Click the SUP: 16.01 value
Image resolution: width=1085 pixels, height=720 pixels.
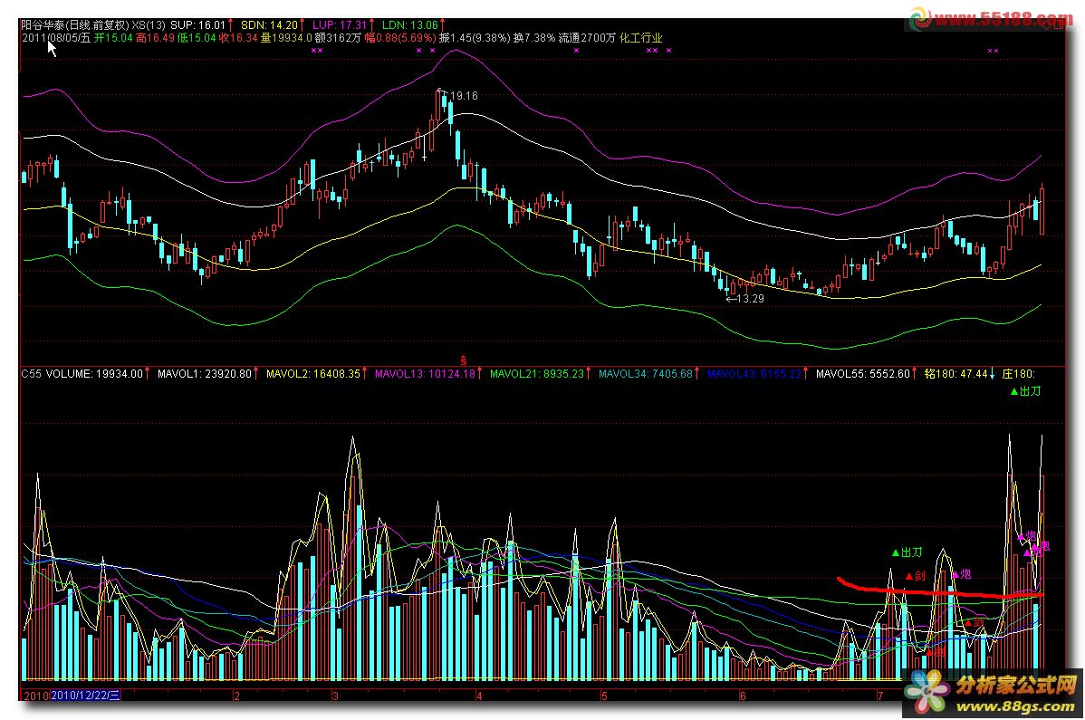point(198,24)
